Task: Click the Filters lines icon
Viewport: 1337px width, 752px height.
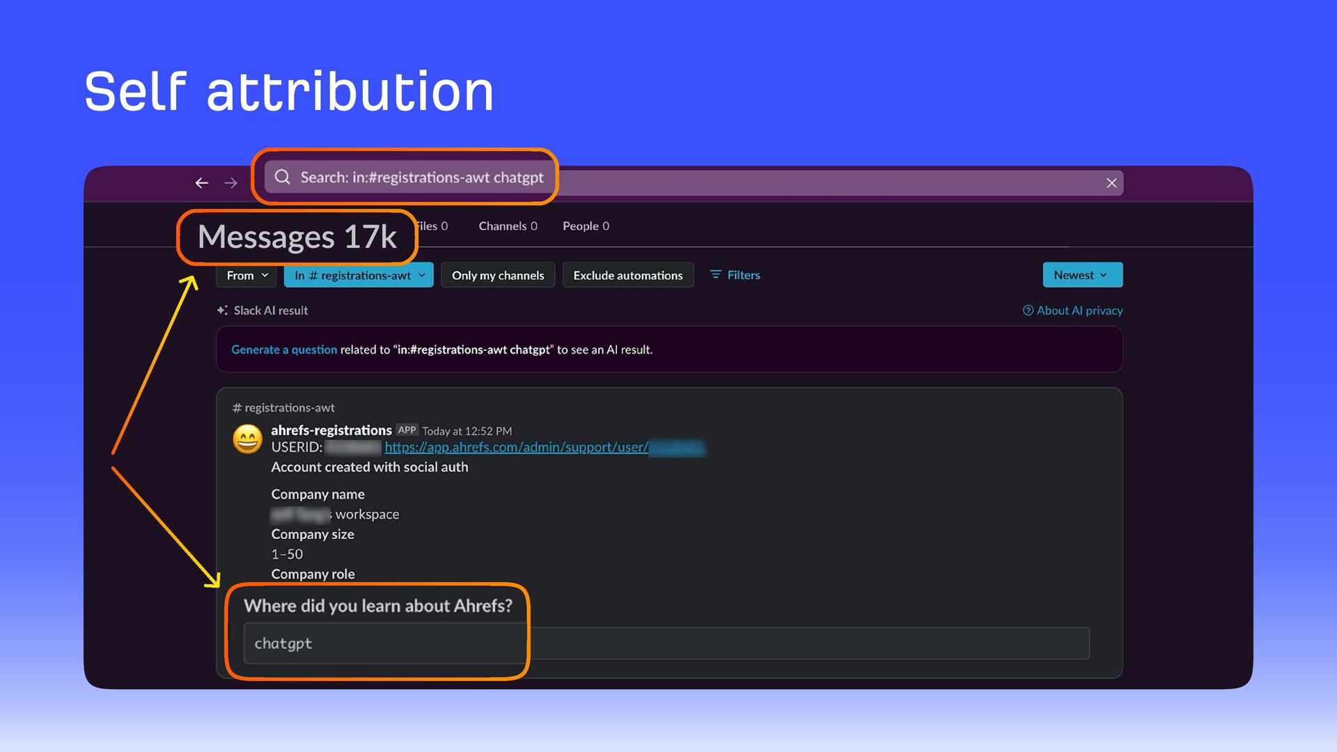Action: tap(715, 275)
